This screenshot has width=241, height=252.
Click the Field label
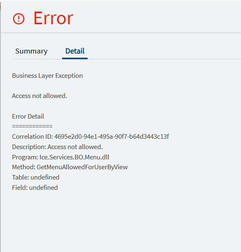[20, 188]
